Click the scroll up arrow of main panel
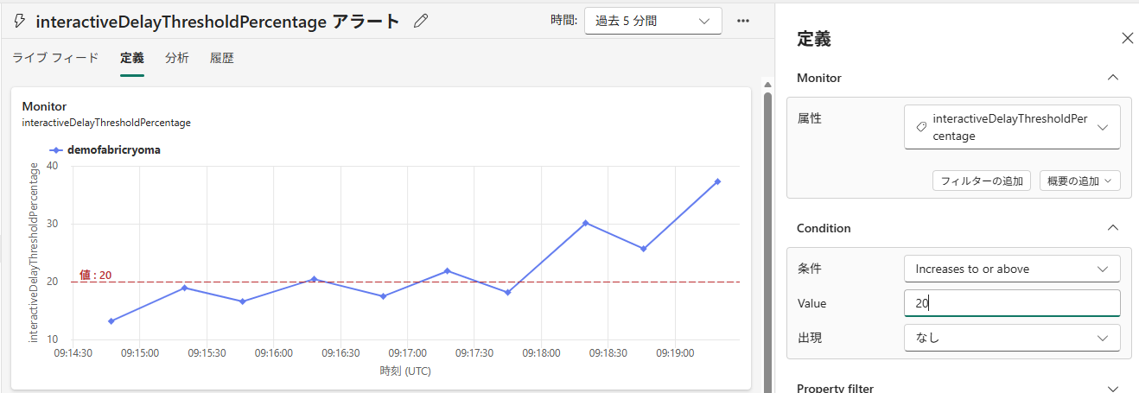The image size is (1139, 393). click(x=767, y=84)
